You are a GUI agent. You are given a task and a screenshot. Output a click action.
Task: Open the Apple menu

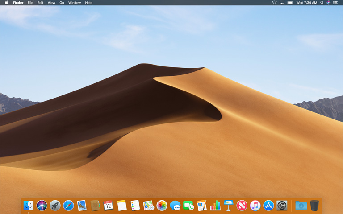pyautogui.click(x=6, y=3)
